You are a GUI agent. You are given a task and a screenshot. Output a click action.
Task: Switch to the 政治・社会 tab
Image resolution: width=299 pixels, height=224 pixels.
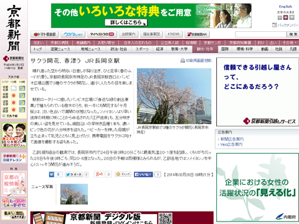tap(118, 49)
